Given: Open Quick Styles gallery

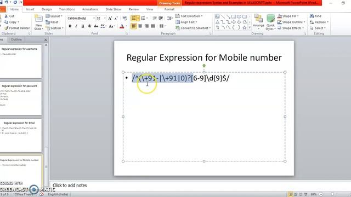Looking at the screenshot, I should pos(270,22).
